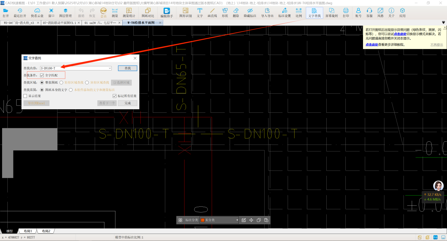This screenshot has width=447, height=241.
Task: Open the 应用 apps icon
Action: coord(402,13)
